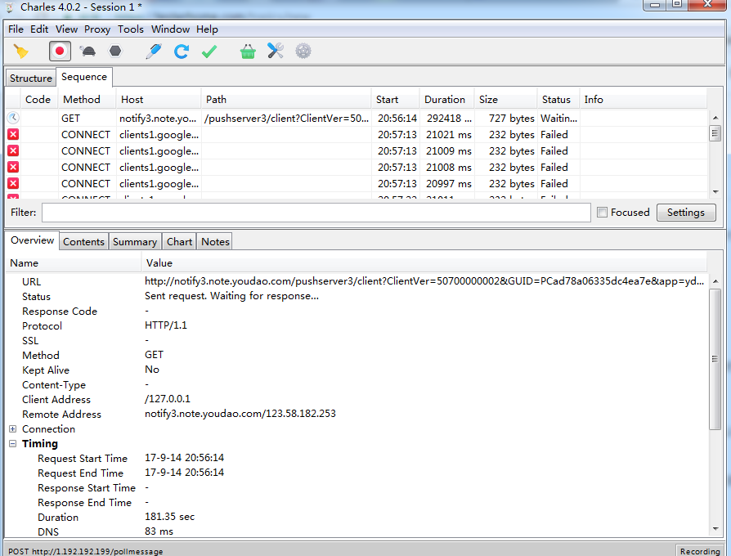Sort by the Status column header
Image resolution: width=731 pixels, height=556 pixels.
pos(558,99)
